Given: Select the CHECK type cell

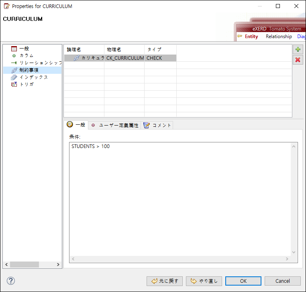Looking at the screenshot, I should tap(160, 58).
